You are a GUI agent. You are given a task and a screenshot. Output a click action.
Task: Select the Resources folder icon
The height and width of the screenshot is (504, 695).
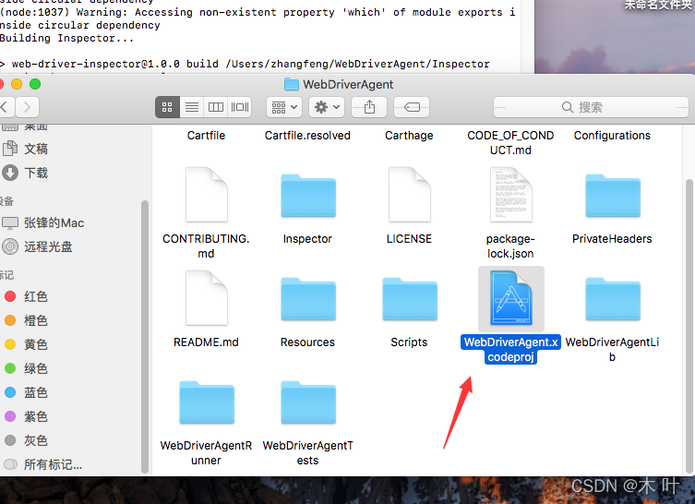pyautogui.click(x=308, y=299)
